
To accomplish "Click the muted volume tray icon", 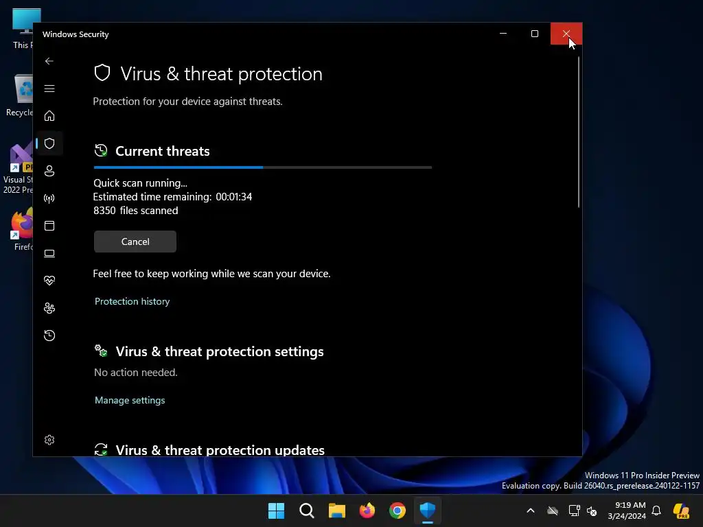I will click(592, 511).
